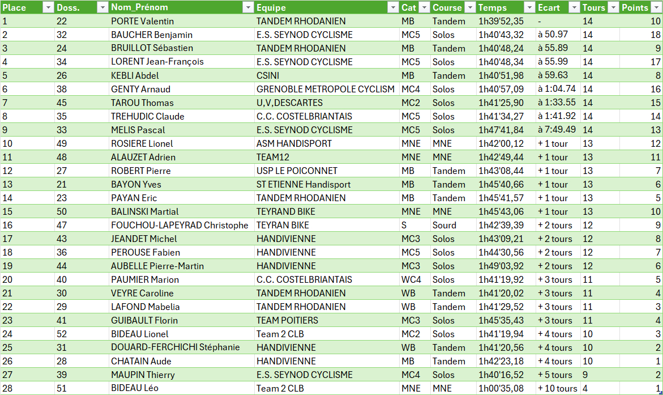The image size is (663, 395).
Task: Select cell GUIBAULT Florin
Action: pyautogui.click(x=181, y=320)
